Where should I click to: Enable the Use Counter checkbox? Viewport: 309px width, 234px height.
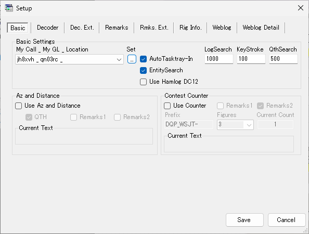(168, 106)
